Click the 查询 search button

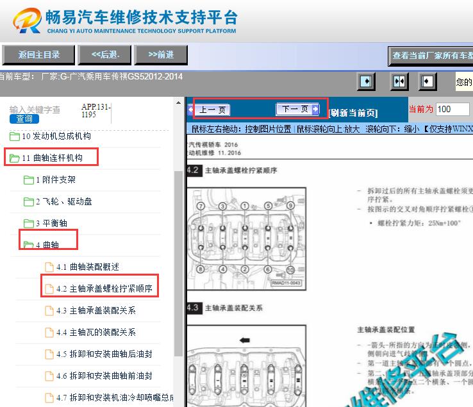(x=24, y=119)
